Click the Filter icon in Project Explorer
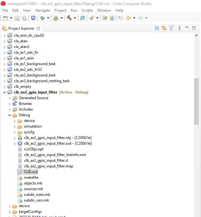The height and width of the screenshot is (217, 201). [171, 28]
